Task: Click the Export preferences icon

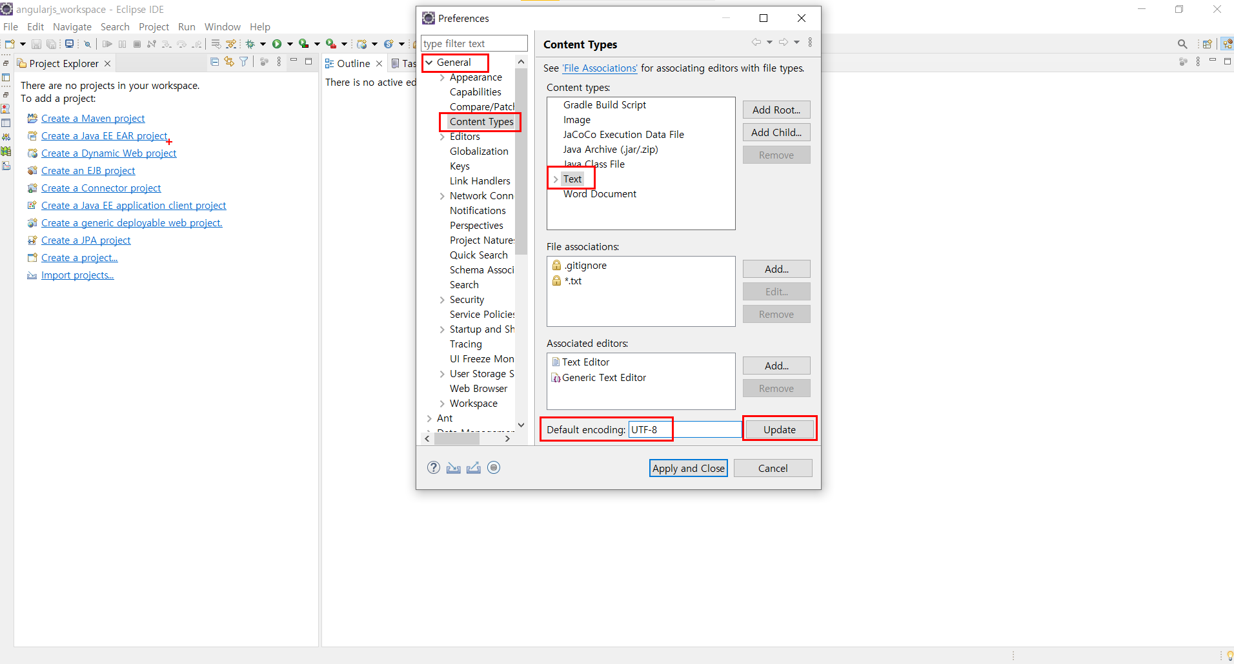Action: point(474,468)
